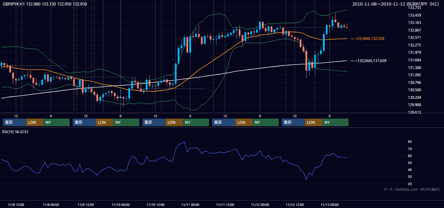Click RSI scale value 60
Viewport: 444px width, 208px height.
[x=410, y=156]
